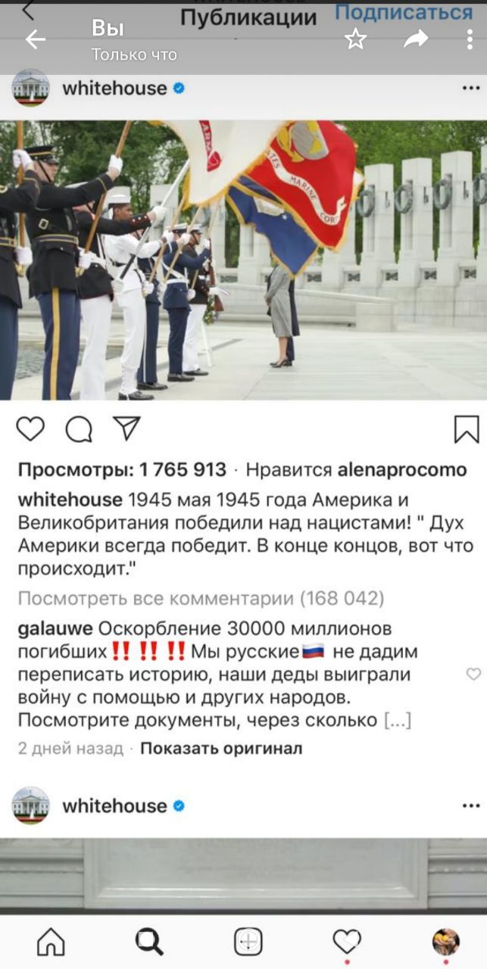Tap "Подписаться" to follow the account
This screenshot has height=969, width=487.
tap(404, 12)
